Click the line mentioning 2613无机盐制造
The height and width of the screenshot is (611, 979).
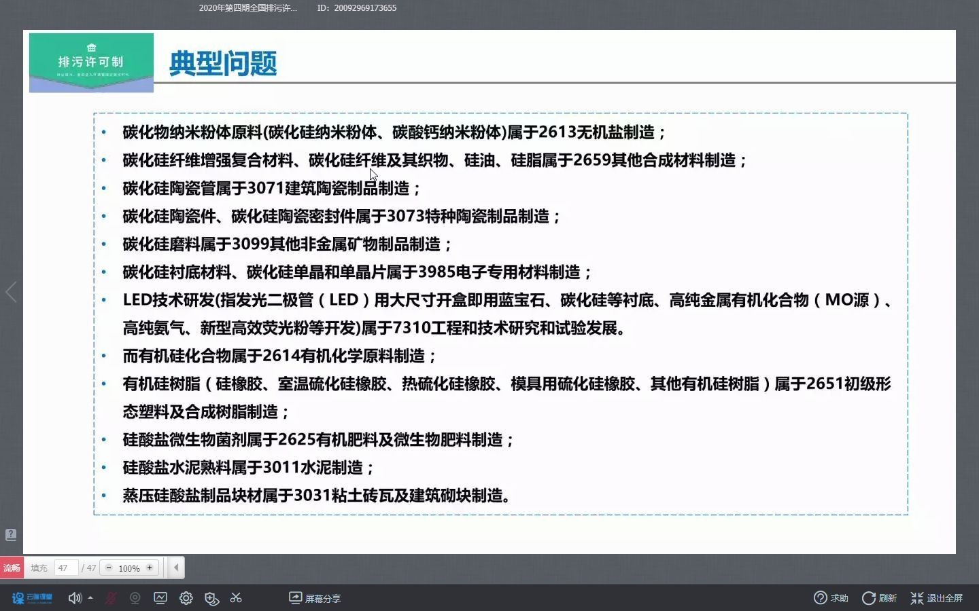coord(394,132)
